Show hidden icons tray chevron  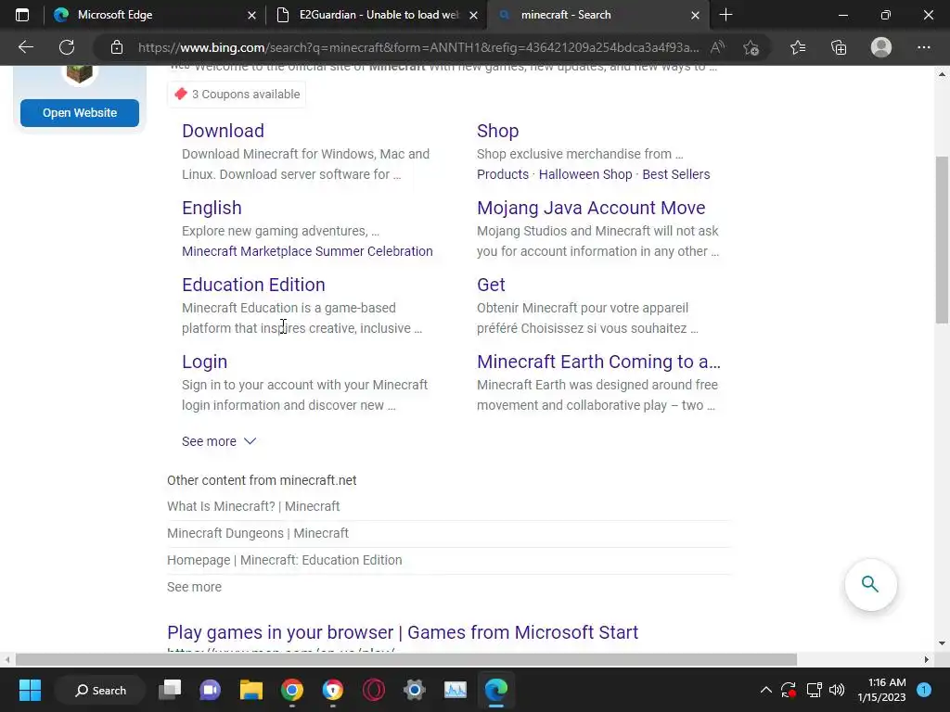(x=765, y=690)
